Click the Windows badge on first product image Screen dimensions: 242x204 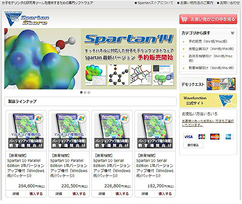[x=39, y=119]
